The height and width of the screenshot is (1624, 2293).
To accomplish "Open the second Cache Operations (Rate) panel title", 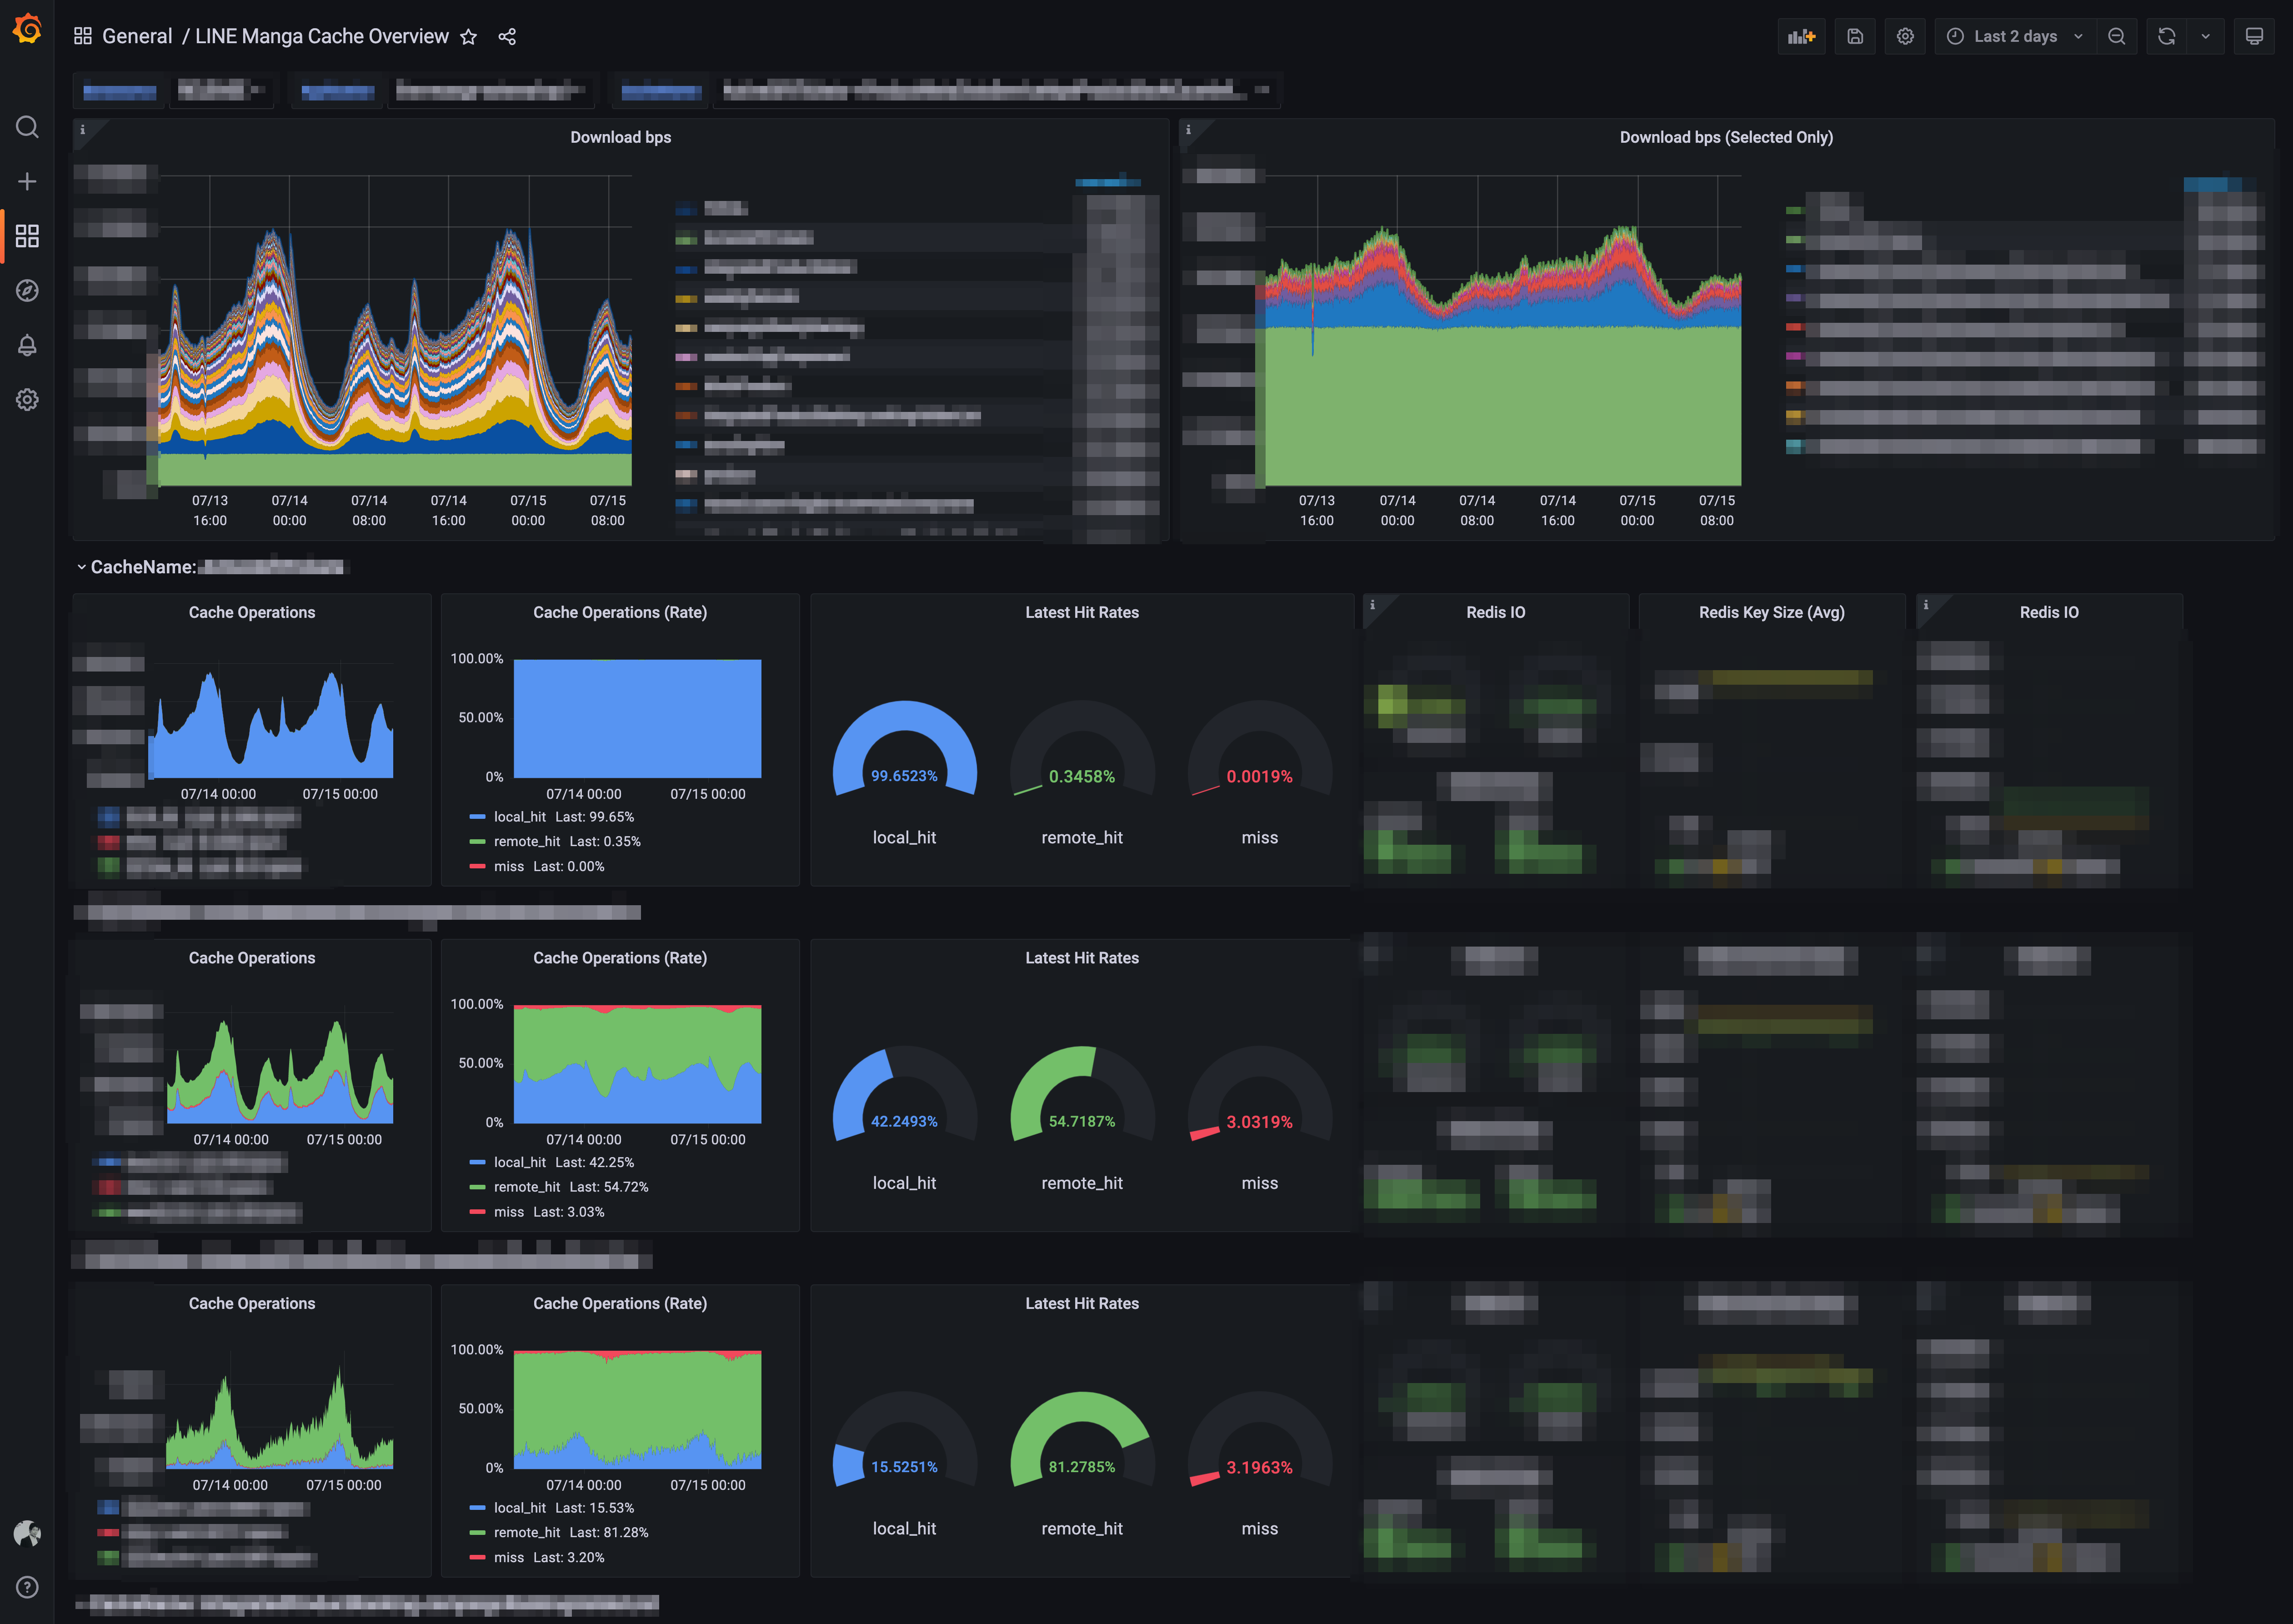I will [x=619, y=958].
